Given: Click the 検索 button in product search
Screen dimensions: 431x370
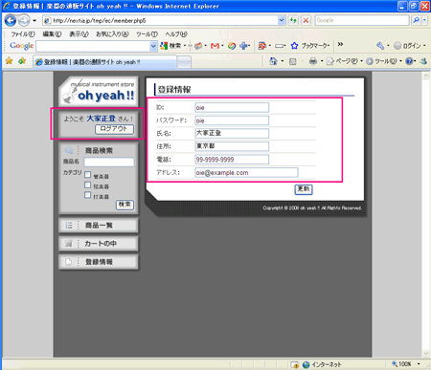Looking at the screenshot, I should (125, 205).
